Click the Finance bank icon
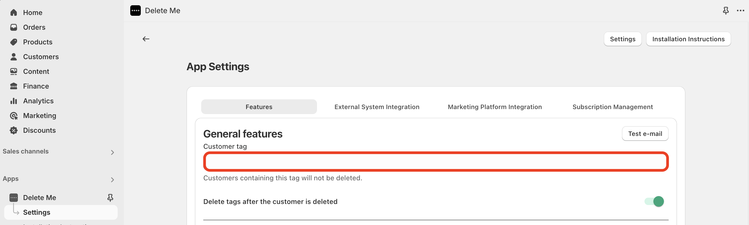Screen dimensions: 749x225 tap(14, 86)
